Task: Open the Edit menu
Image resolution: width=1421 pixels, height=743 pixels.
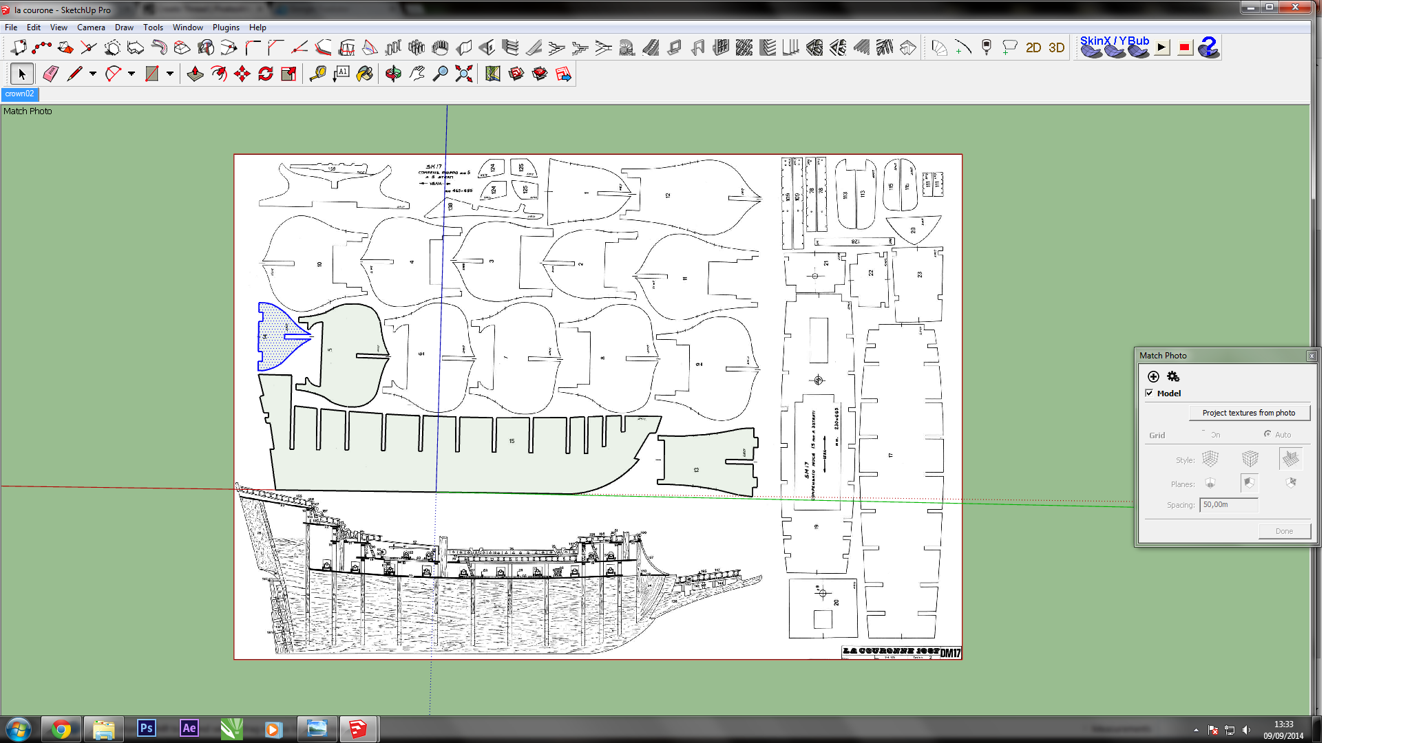Action: pyautogui.click(x=34, y=28)
